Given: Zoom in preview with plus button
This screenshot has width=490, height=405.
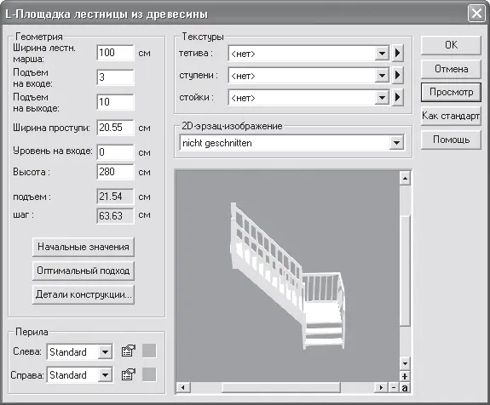Looking at the screenshot, I should click(405, 376).
